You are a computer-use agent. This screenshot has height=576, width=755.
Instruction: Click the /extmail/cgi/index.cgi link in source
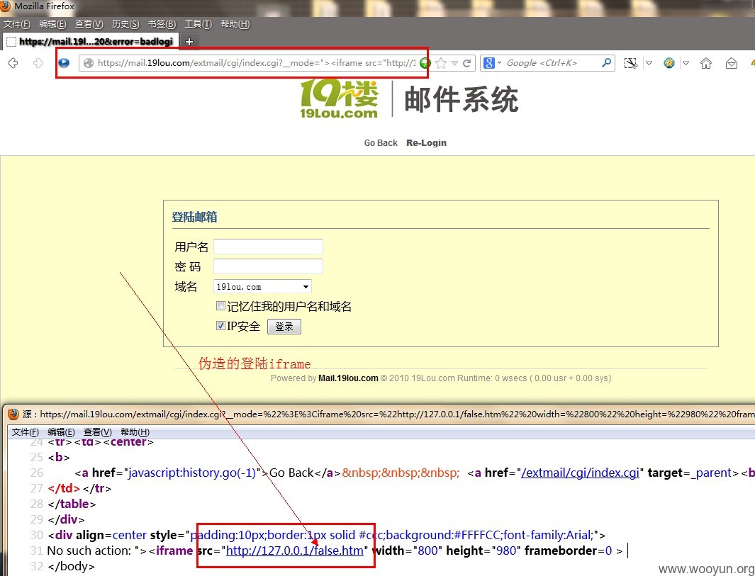(580, 473)
